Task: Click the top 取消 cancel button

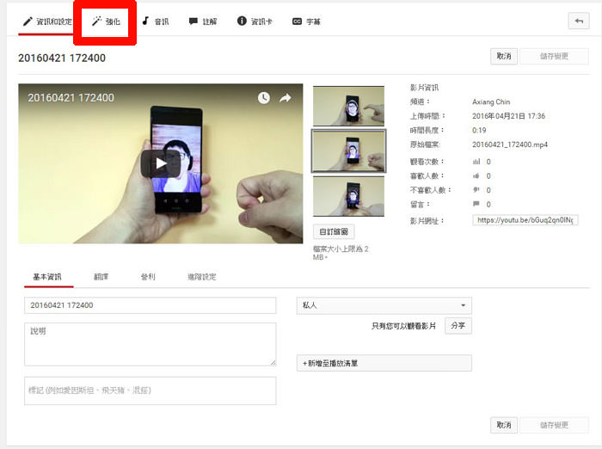Action: click(x=502, y=56)
